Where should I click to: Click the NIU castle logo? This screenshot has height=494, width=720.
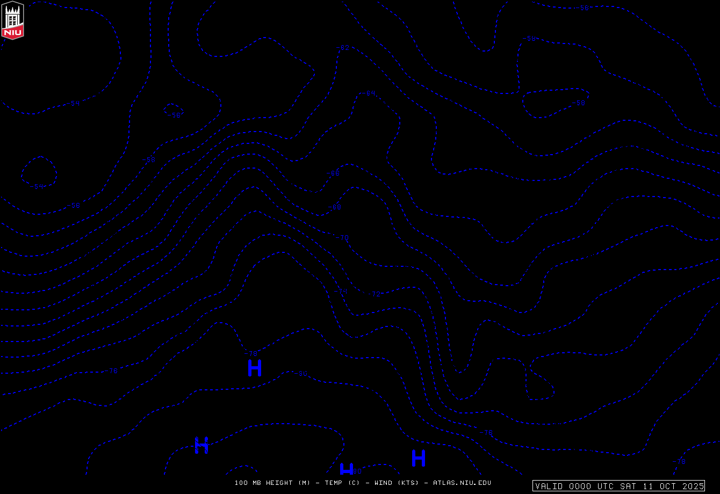point(13,20)
